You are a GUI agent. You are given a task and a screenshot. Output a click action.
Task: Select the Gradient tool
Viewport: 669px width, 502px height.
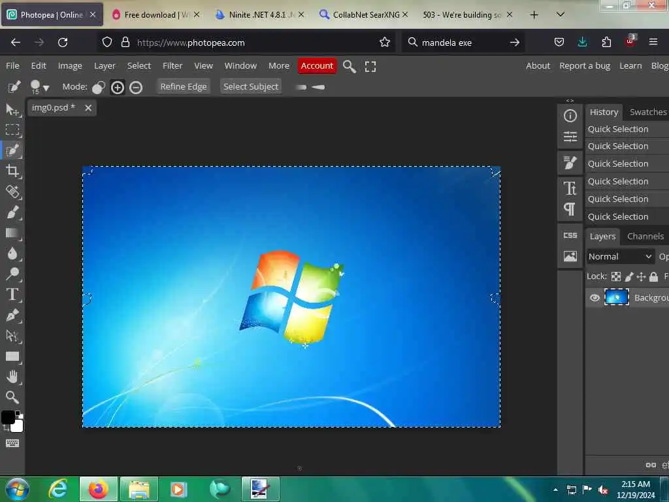(12, 233)
